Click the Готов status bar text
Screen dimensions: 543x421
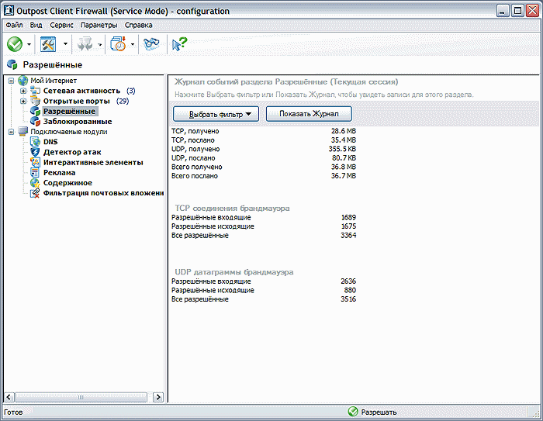(x=13, y=412)
